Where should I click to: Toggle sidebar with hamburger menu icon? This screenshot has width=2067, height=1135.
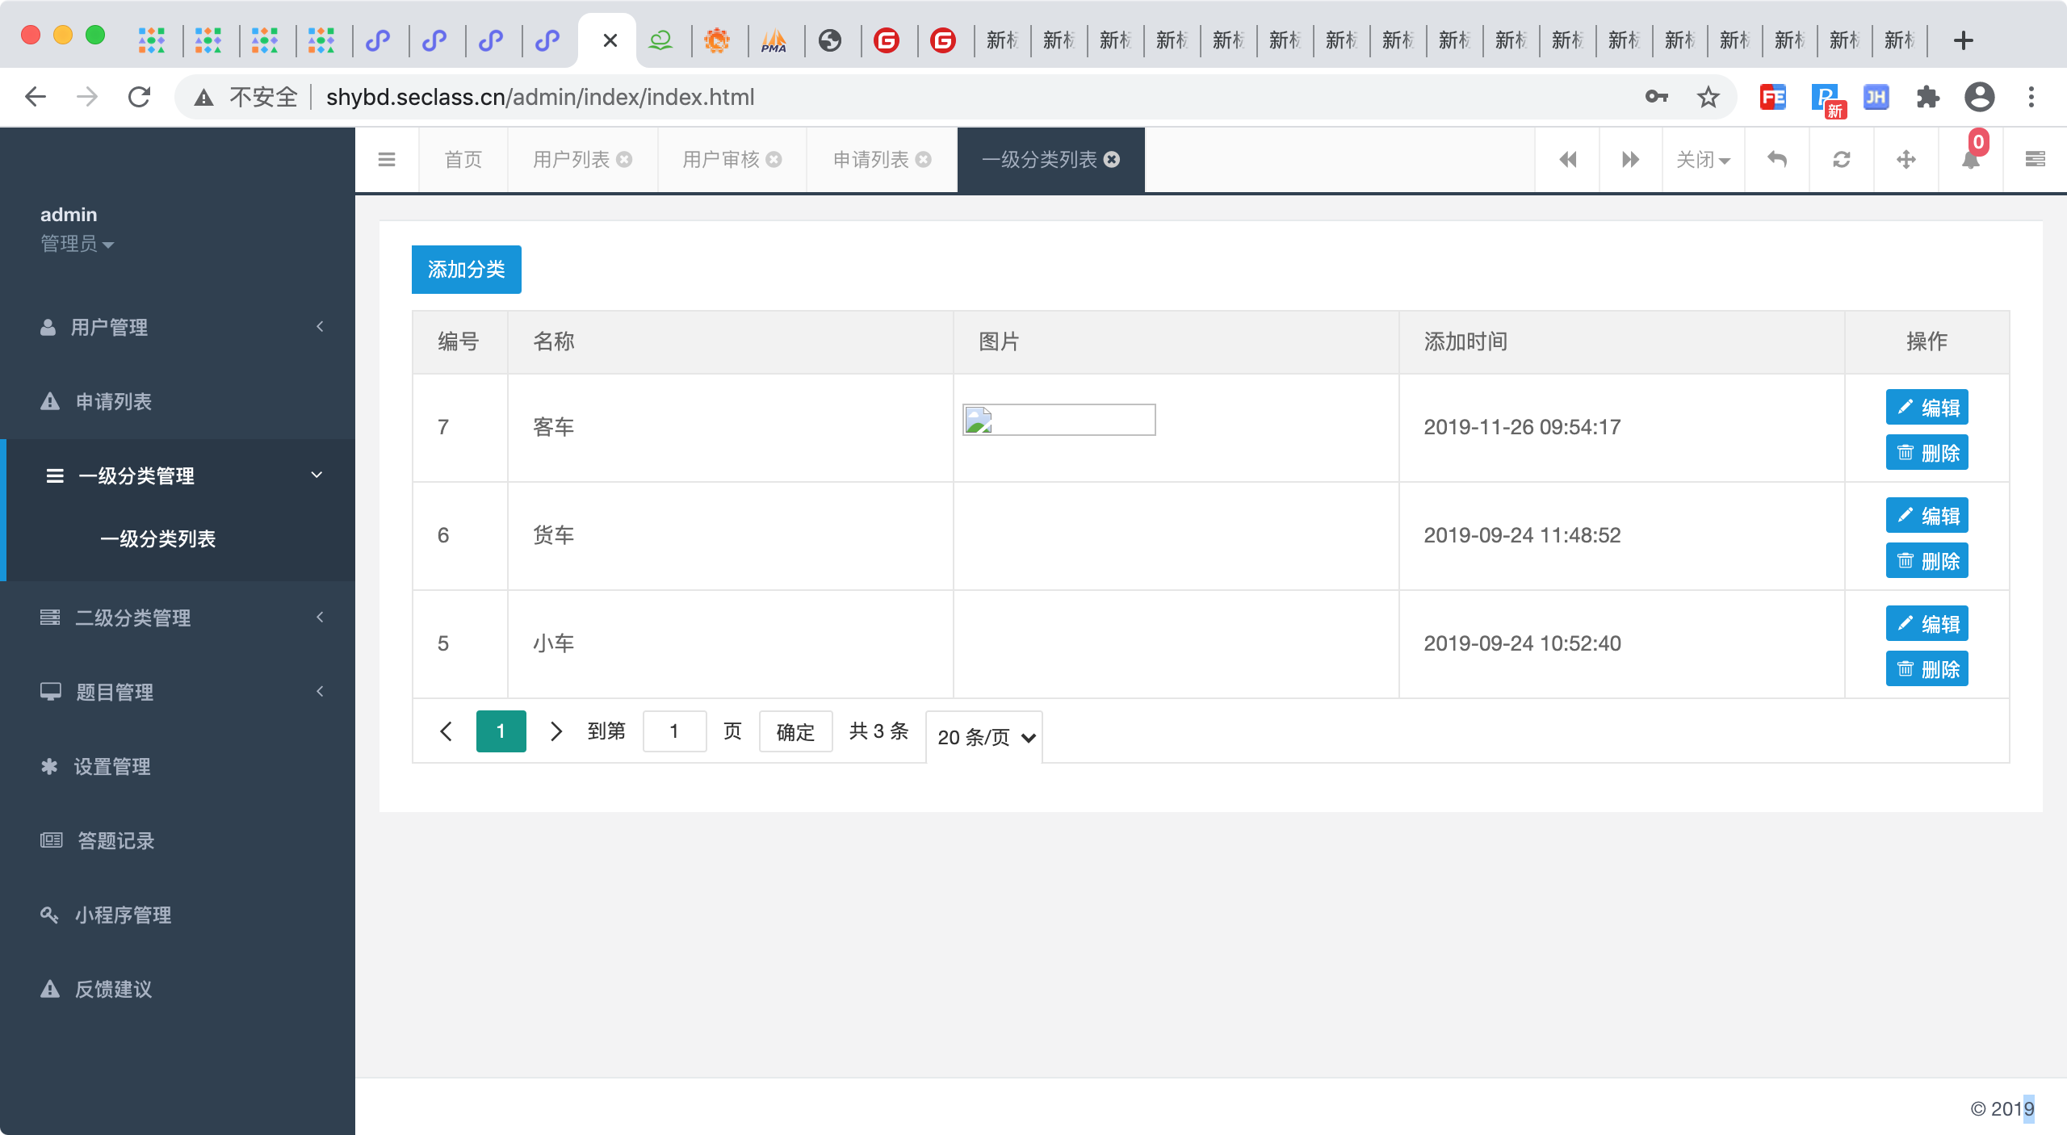tap(387, 160)
